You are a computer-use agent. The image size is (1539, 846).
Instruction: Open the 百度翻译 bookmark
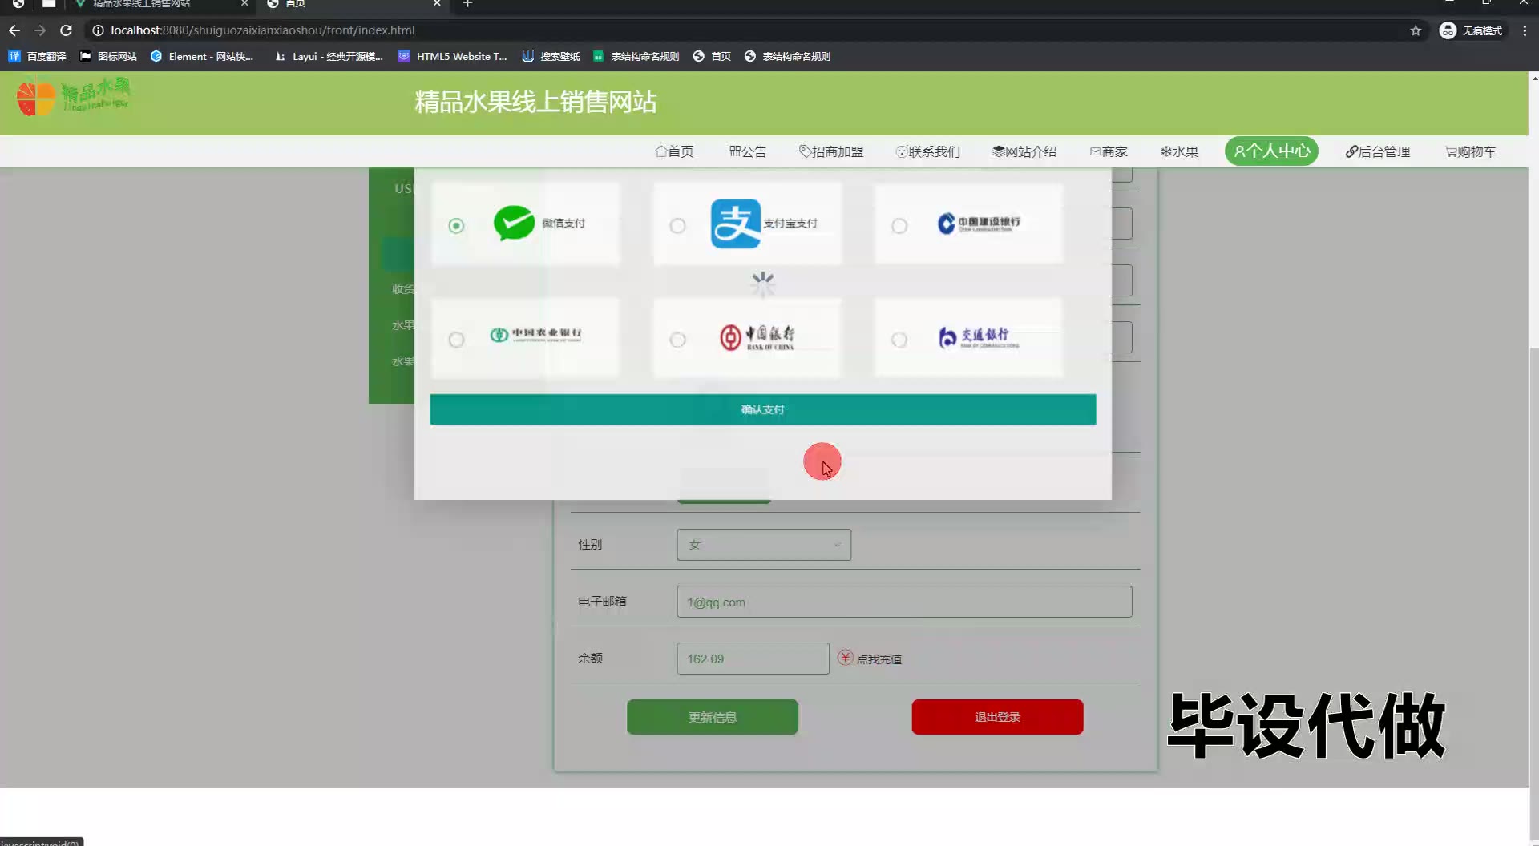(x=37, y=56)
